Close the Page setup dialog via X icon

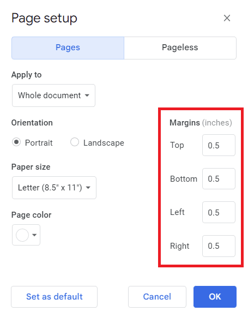point(227,18)
